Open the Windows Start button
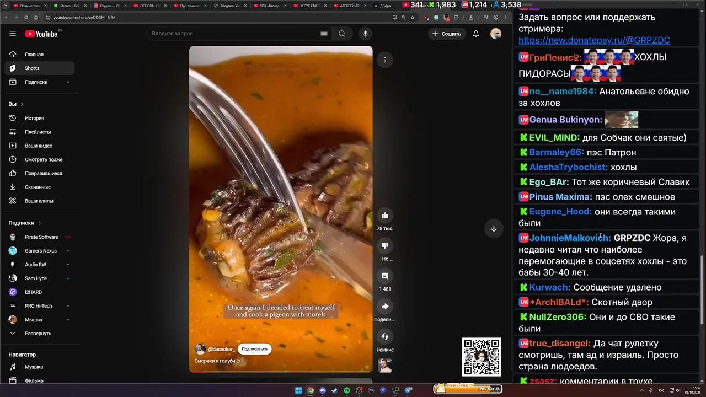706x397 pixels. click(x=298, y=390)
